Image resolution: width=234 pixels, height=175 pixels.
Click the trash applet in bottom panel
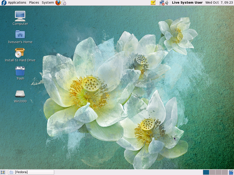point(231,172)
